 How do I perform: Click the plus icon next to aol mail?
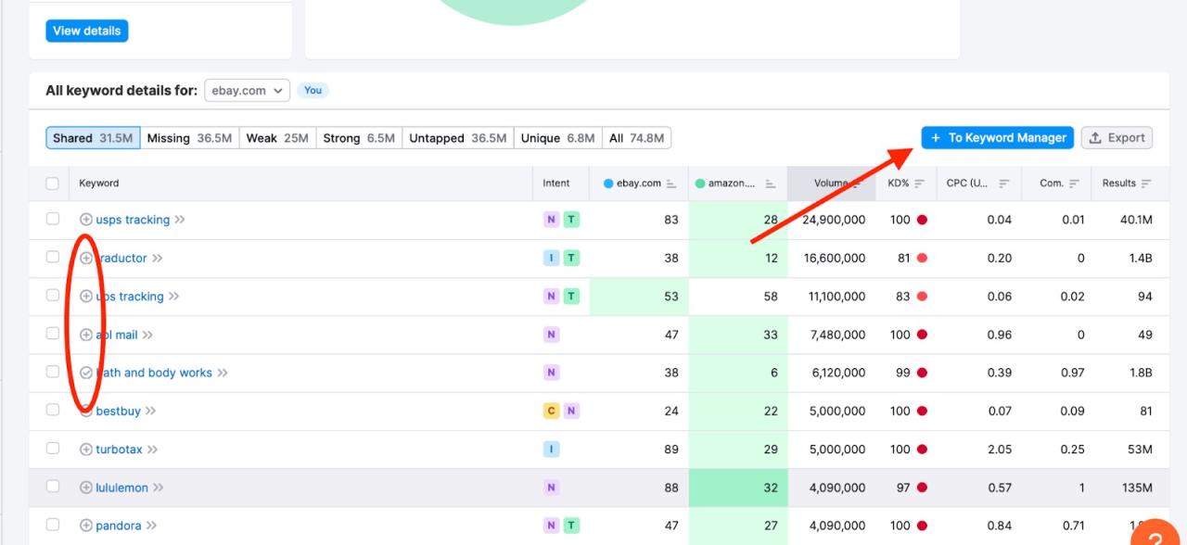(86, 335)
